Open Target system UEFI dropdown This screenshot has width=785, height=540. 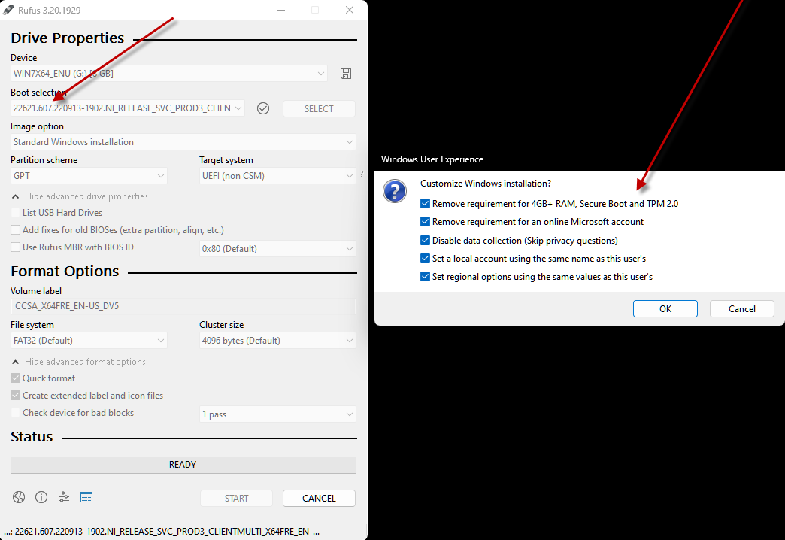277,176
